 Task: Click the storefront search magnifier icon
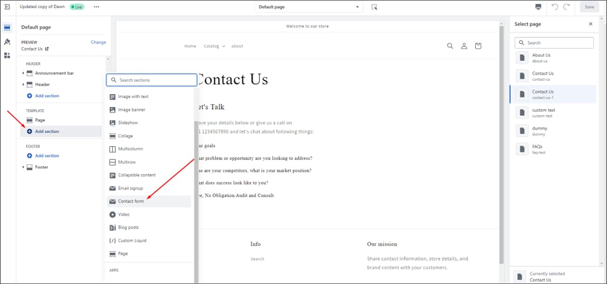pos(450,46)
